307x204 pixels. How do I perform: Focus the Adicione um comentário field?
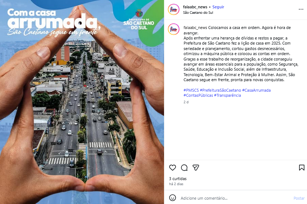click(x=235, y=198)
